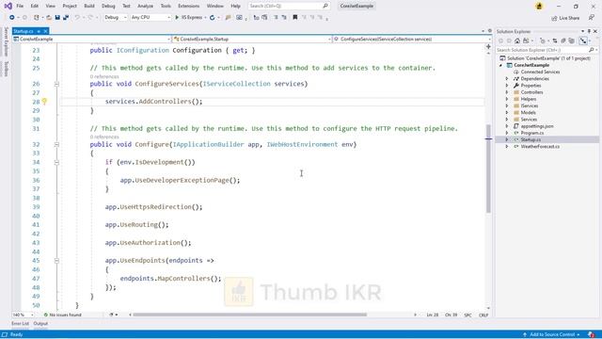Open the Extensions menu
Screen dimensions: 602x339
(188, 6)
